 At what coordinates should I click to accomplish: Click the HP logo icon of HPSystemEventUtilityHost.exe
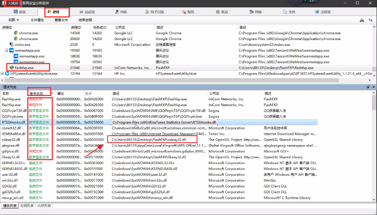pos(7,73)
